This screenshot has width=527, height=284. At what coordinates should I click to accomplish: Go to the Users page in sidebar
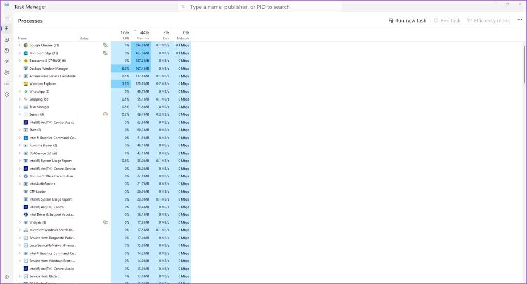(x=7, y=72)
